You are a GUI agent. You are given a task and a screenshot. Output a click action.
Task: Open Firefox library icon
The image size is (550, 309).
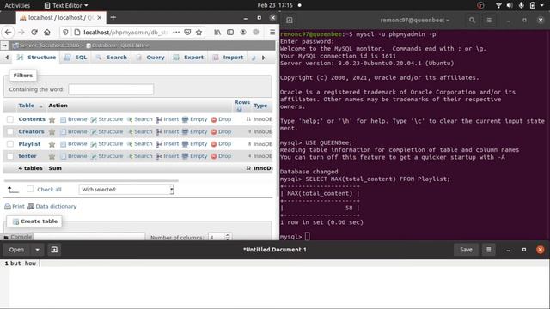217,33
